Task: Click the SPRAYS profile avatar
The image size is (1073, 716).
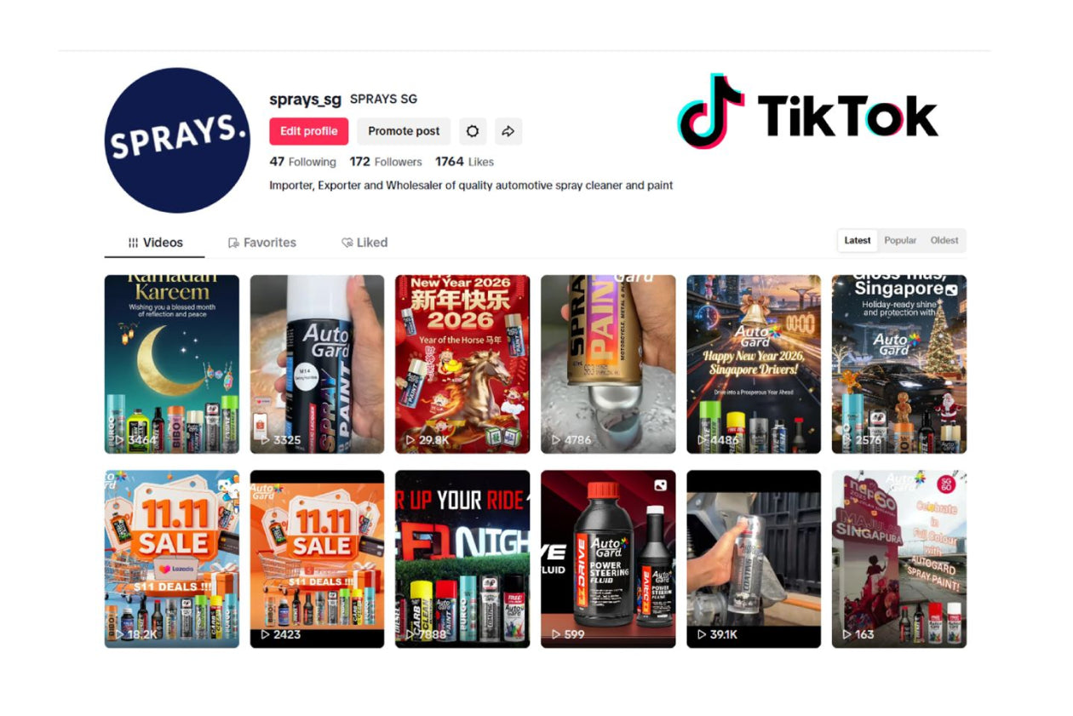Action: pyautogui.click(x=177, y=140)
